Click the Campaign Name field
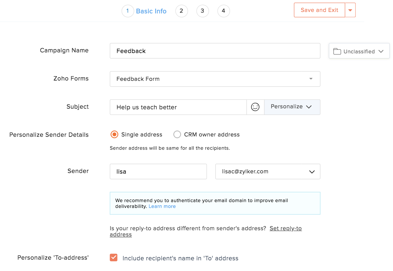The width and height of the screenshot is (393, 271). (215, 51)
